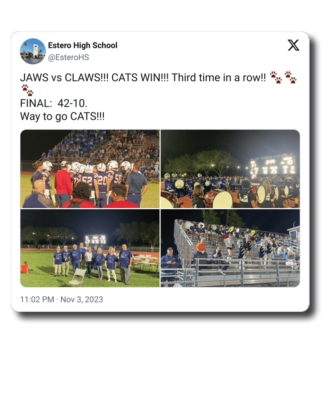View the group in blue shirts photo
The image size is (333, 393).
pos(90,248)
